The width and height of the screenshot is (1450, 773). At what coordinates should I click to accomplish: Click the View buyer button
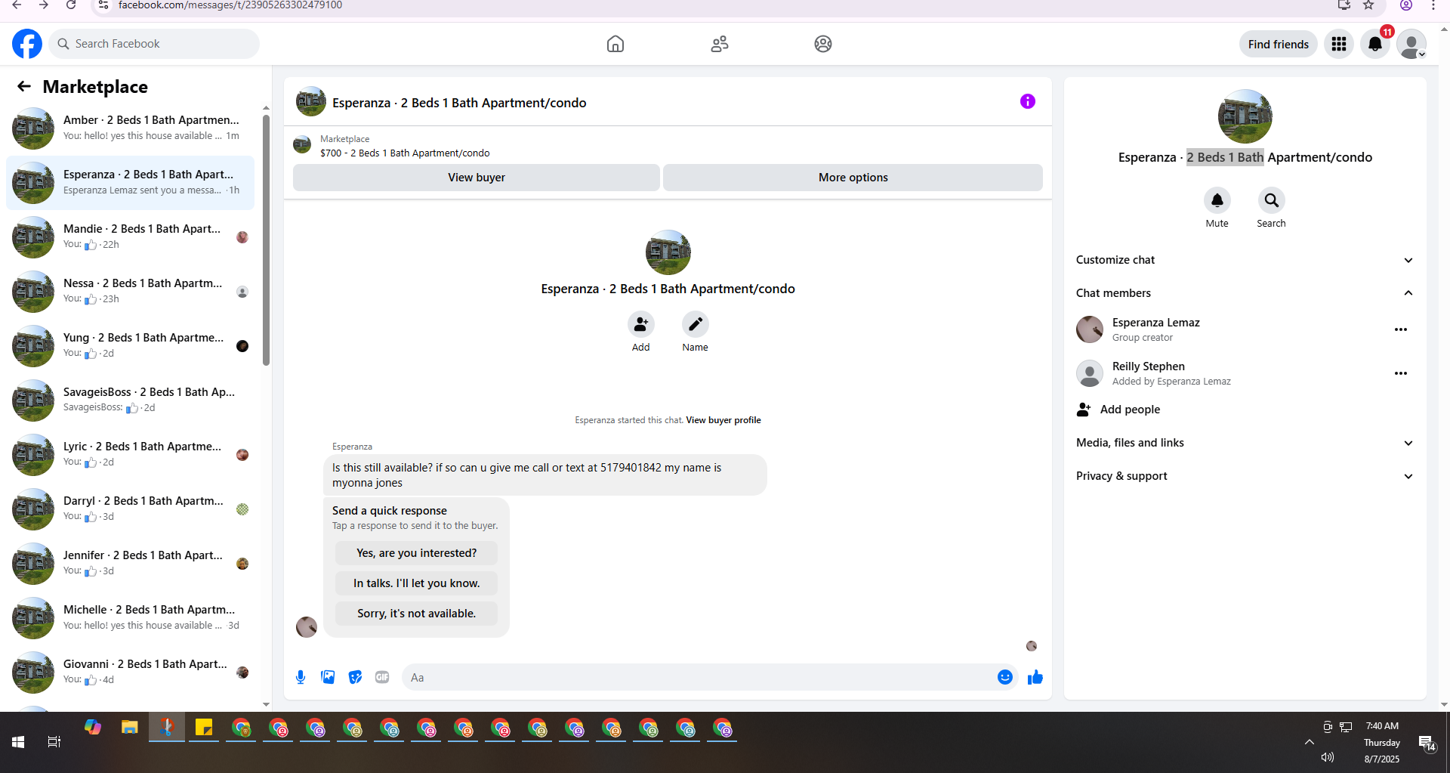(477, 178)
